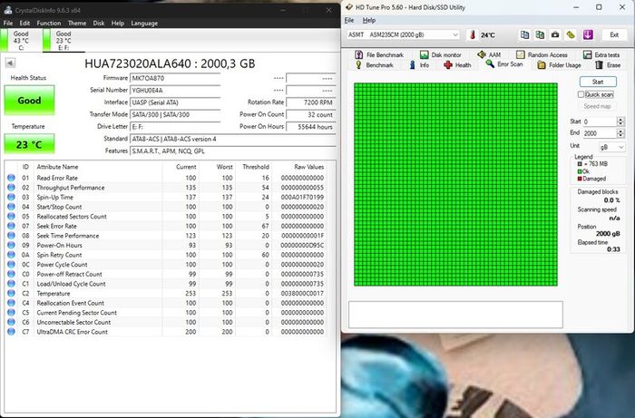Click the Start button for error scan
Image resolution: width=635 pixels, height=418 pixels.
(x=598, y=82)
